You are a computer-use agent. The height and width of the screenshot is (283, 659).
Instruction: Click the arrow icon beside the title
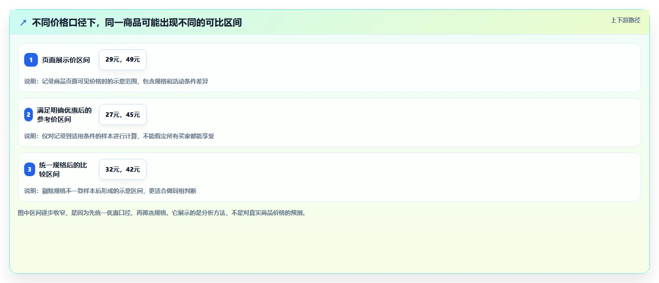(23, 22)
